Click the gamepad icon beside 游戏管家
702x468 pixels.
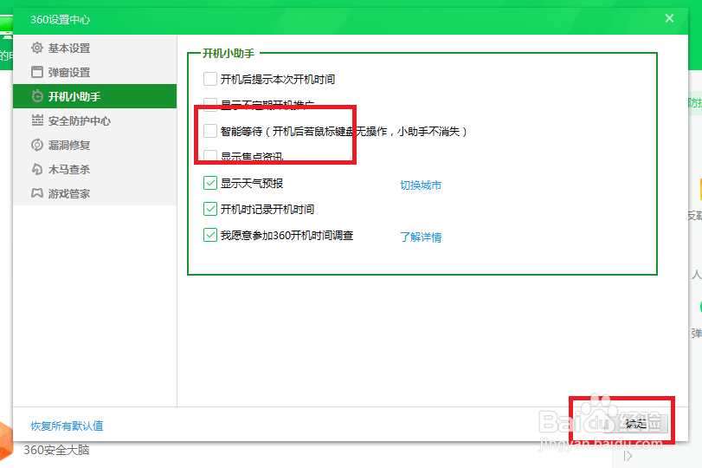(37, 193)
